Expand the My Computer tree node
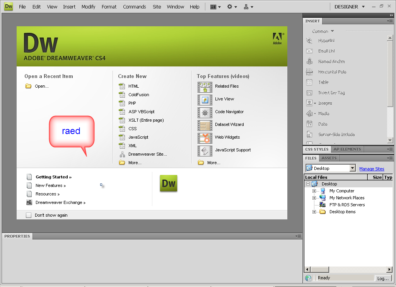396x287 pixels. coord(314,191)
